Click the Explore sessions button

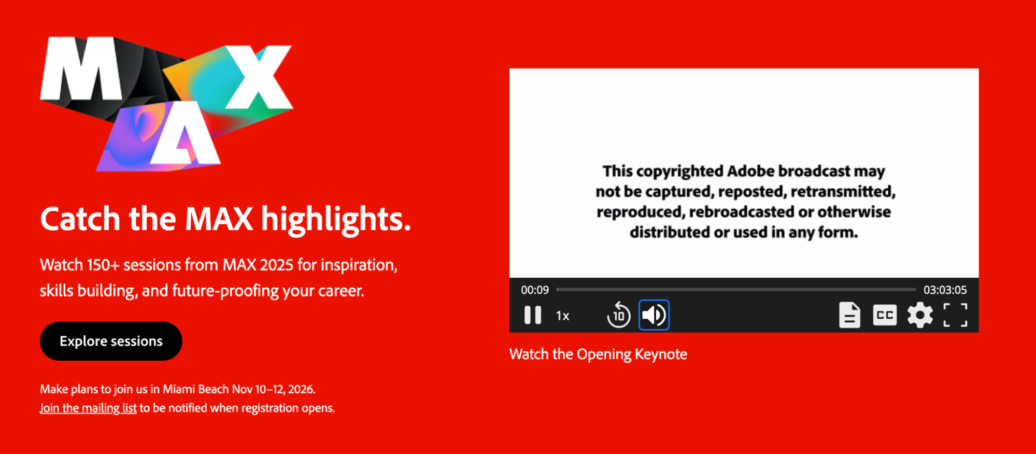click(x=111, y=341)
